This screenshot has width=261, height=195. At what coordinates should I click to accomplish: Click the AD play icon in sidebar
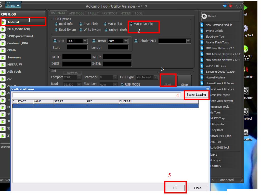click(x=3, y=79)
